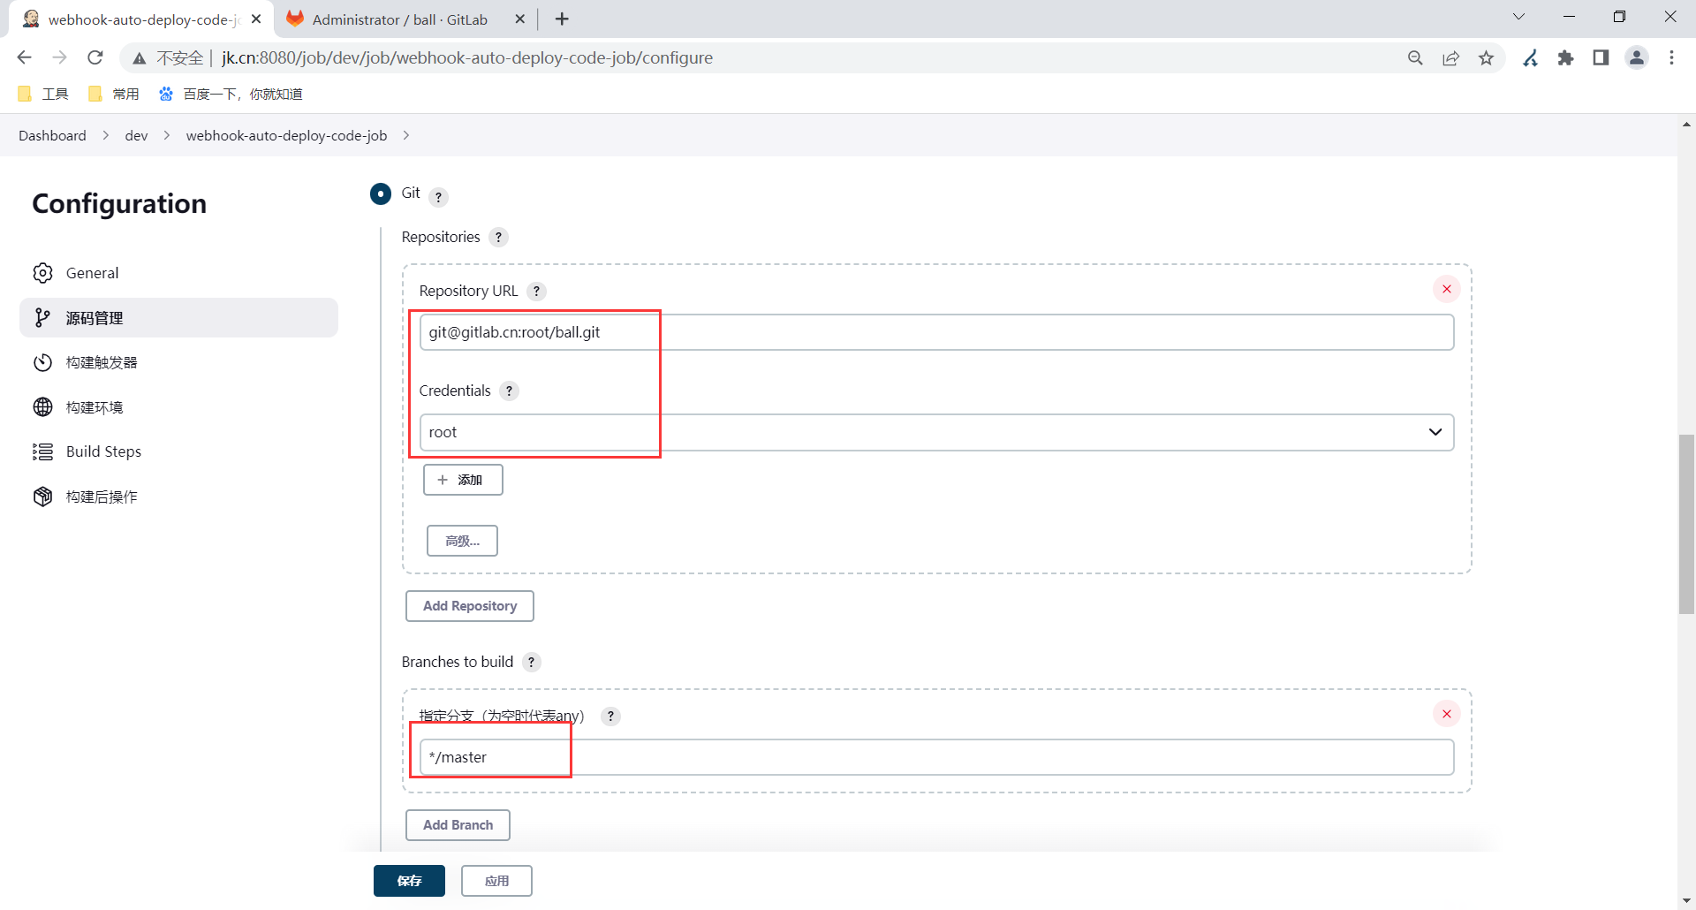Open help for Branches to build

coord(531,662)
